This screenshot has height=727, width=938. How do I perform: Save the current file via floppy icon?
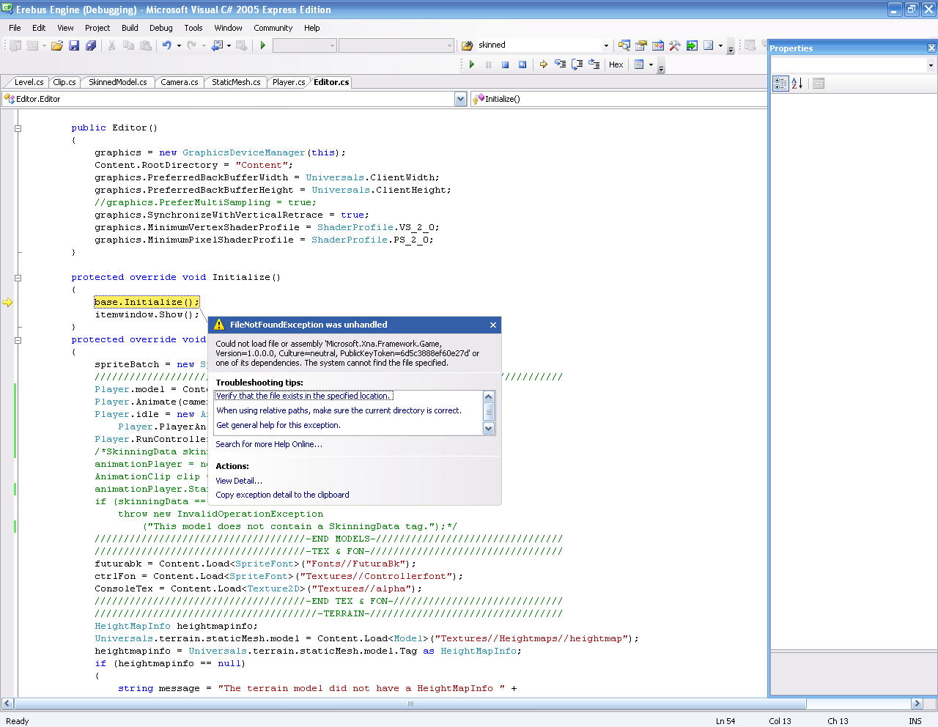point(74,45)
